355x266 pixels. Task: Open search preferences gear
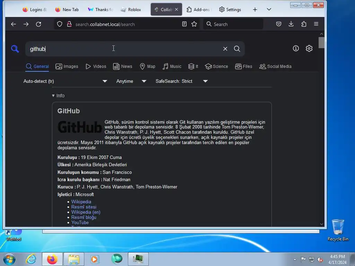coord(309,48)
